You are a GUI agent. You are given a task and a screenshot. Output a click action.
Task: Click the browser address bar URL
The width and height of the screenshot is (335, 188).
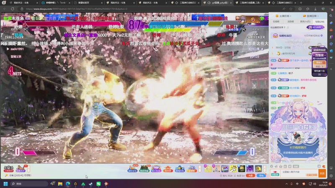pyautogui.click(x=77, y=9)
